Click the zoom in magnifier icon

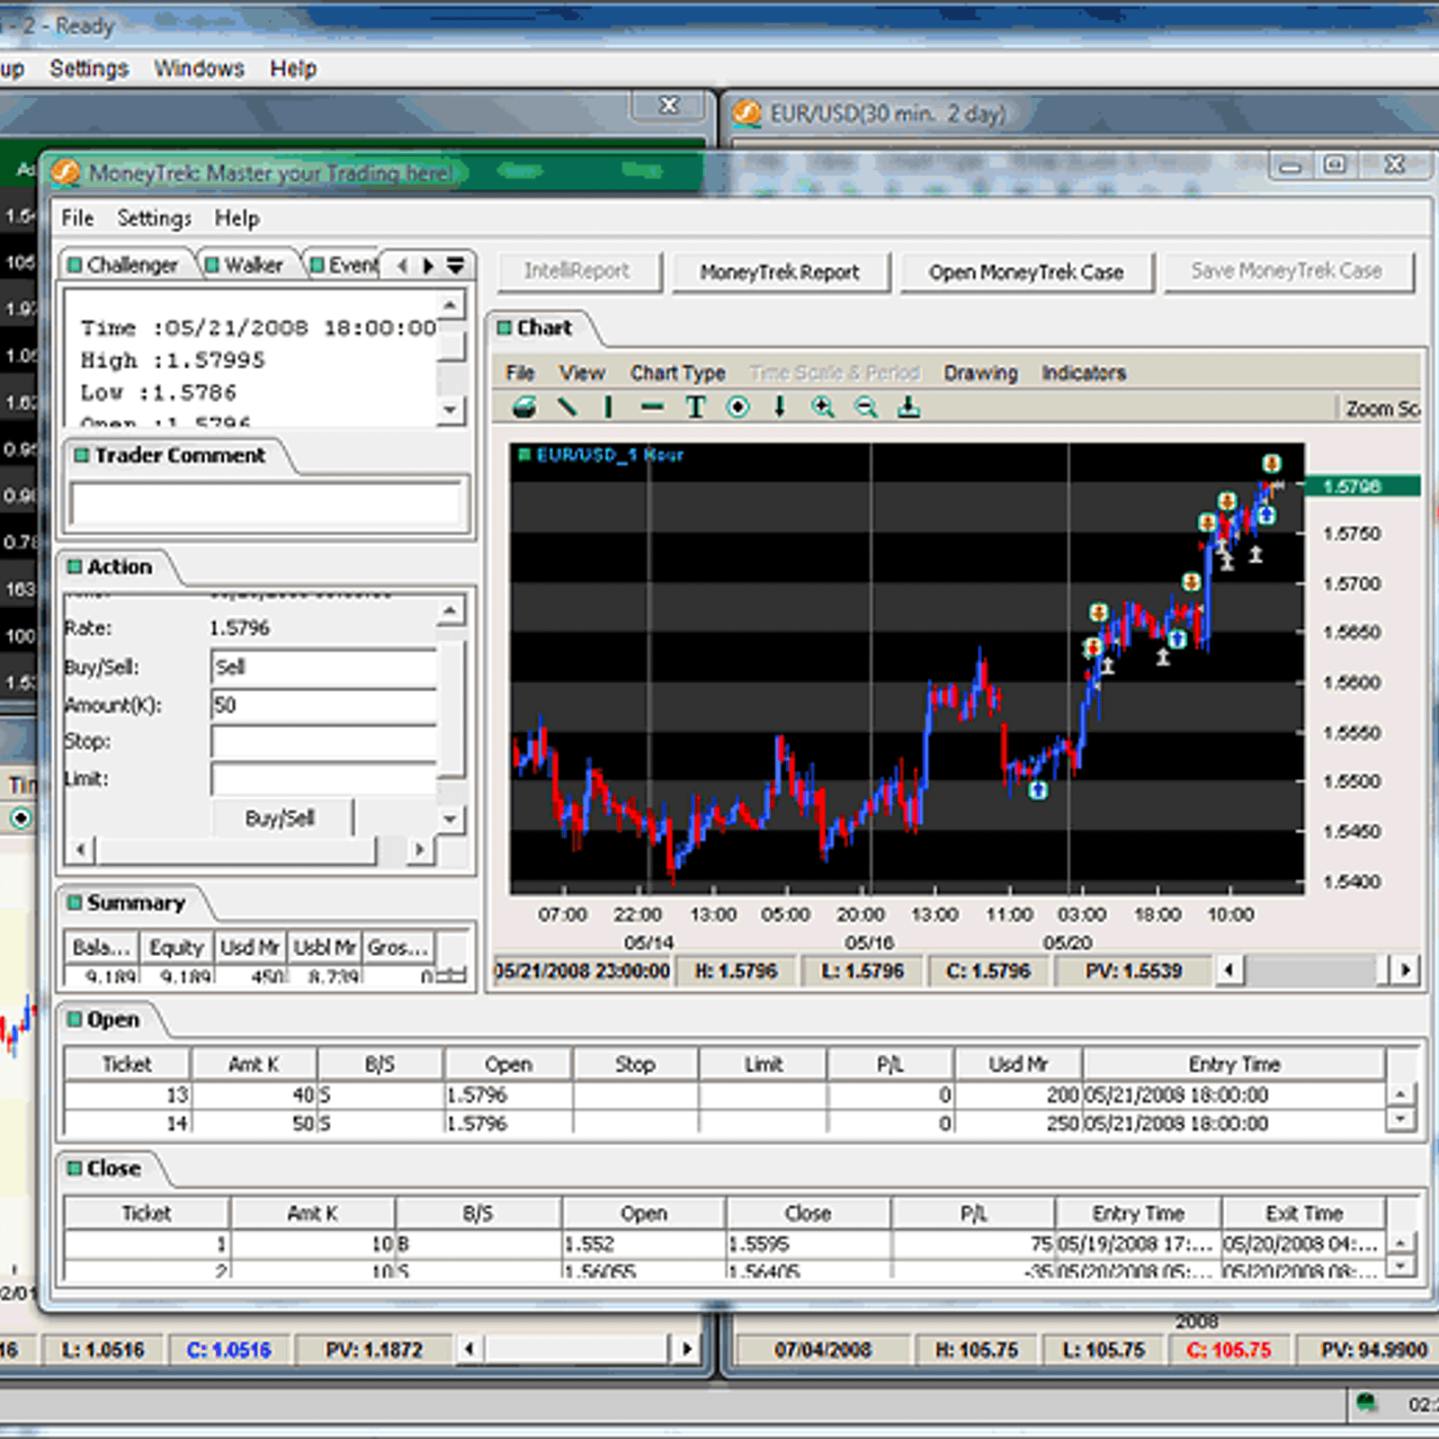click(822, 407)
